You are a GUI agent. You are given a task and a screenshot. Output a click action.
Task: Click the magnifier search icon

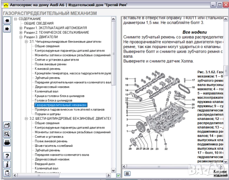pyautogui.click(x=6, y=134)
